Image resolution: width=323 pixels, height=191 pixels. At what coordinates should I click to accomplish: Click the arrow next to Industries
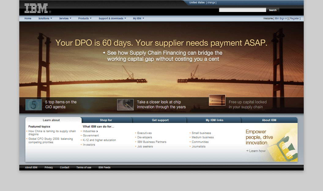97,131
